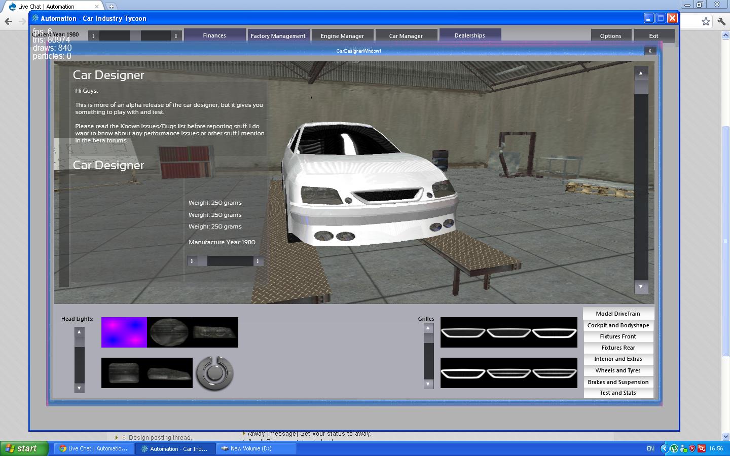The width and height of the screenshot is (730, 456).
Task: Click the browser back arrow
Action: pyautogui.click(x=8, y=21)
